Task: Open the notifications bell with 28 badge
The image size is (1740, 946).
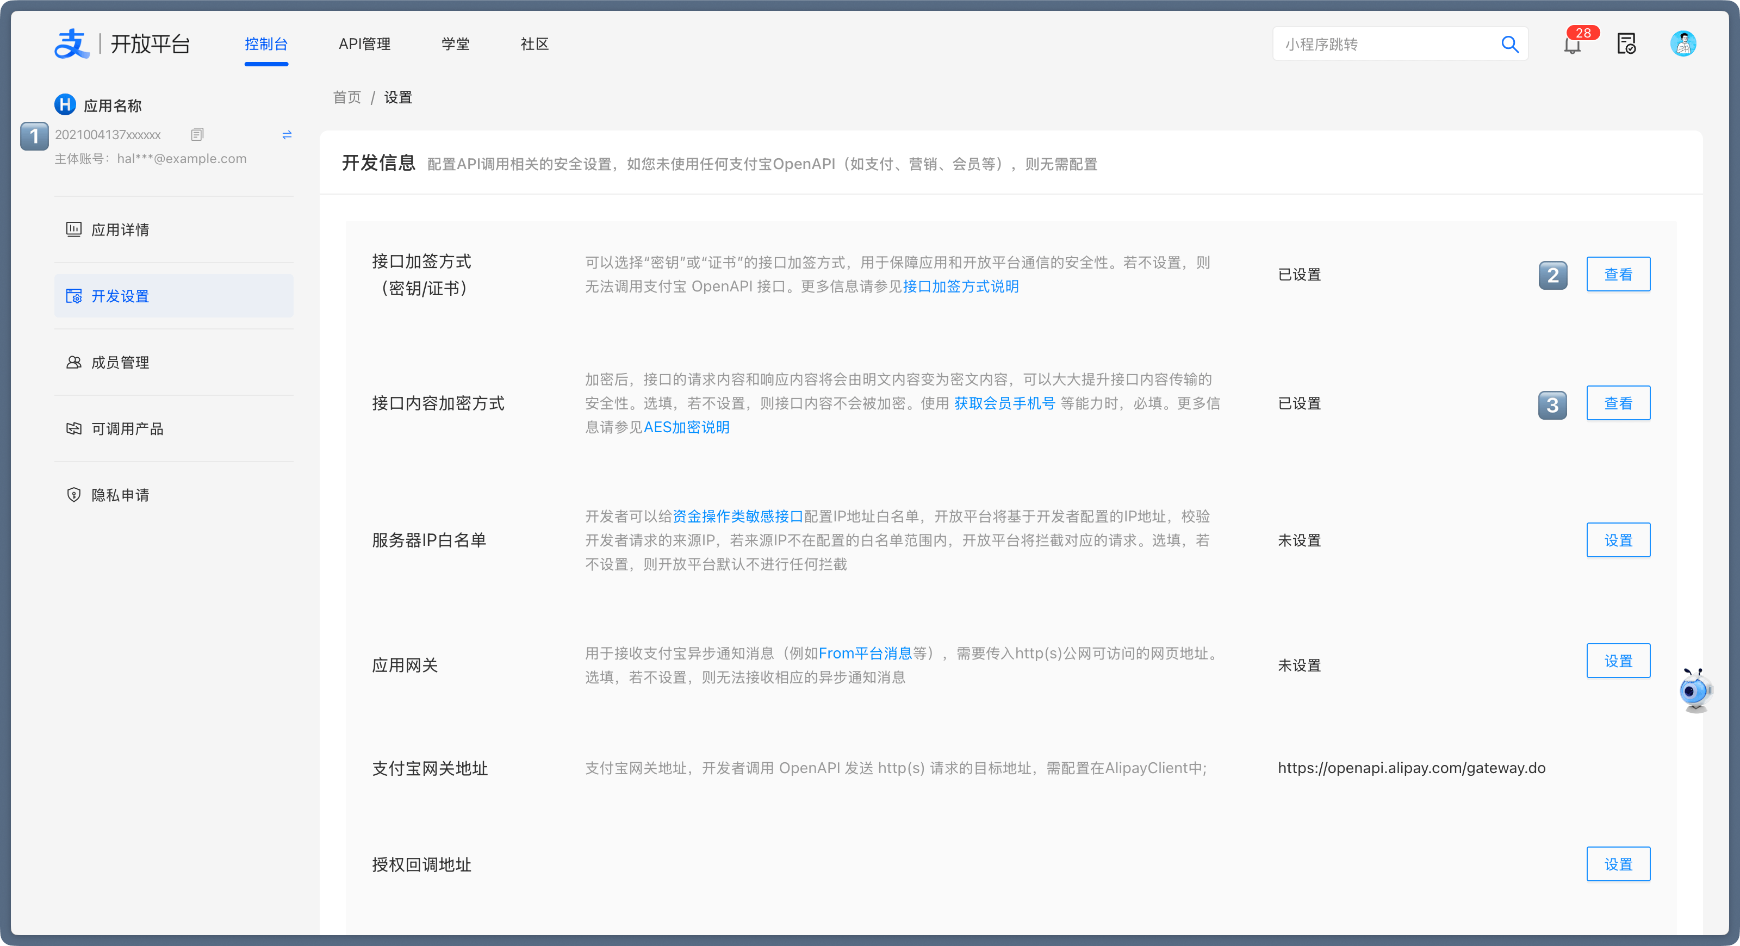Action: (x=1572, y=45)
